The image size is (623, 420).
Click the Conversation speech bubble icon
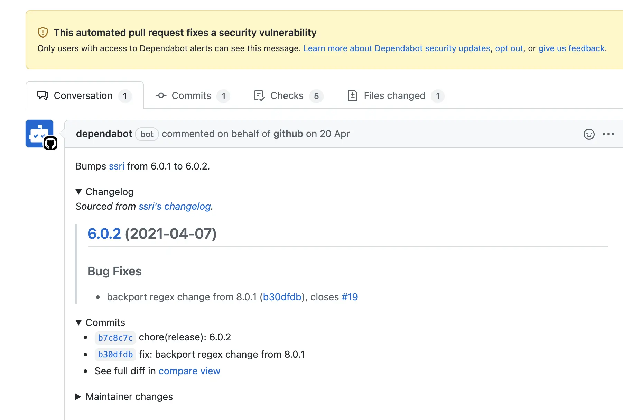(x=43, y=95)
